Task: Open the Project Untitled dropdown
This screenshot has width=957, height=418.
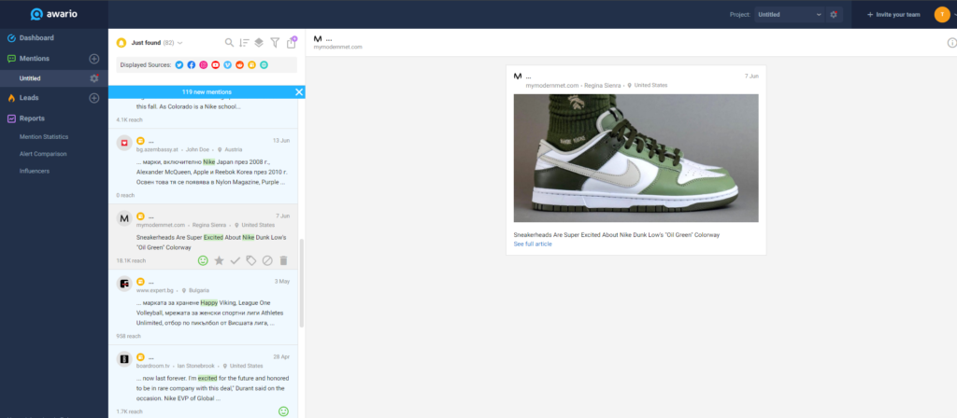Action: (x=789, y=15)
